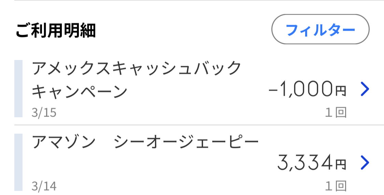The width and height of the screenshot is (384, 195).
Task: Click the side bar marker beside 3/15 entry
Action: coord(18,89)
